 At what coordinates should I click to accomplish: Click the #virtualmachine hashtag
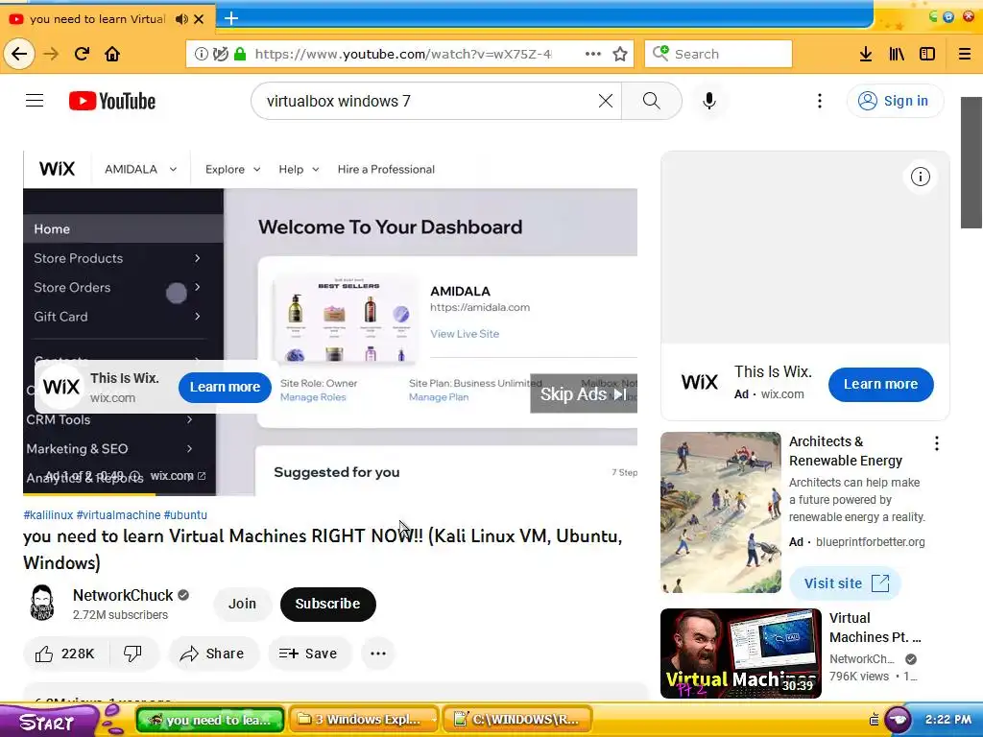(x=118, y=515)
